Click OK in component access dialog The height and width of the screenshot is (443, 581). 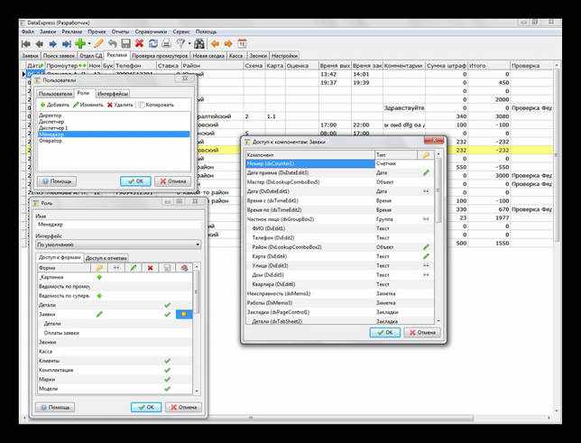[385, 333]
